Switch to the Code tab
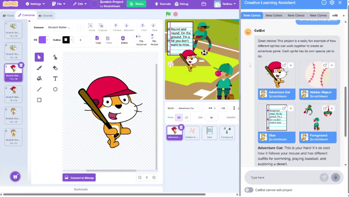Viewport: 349px width, 197px height. click(x=8, y=16)
